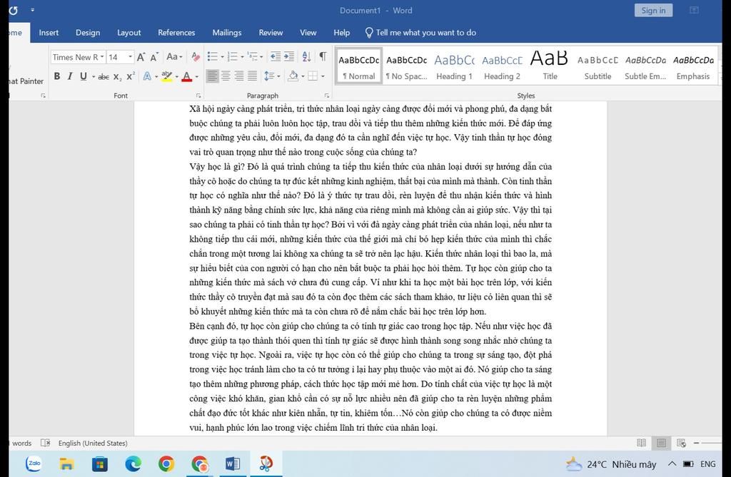Open the font size dropdown
The height and width of the screenshot is (477, 731).
130,57
